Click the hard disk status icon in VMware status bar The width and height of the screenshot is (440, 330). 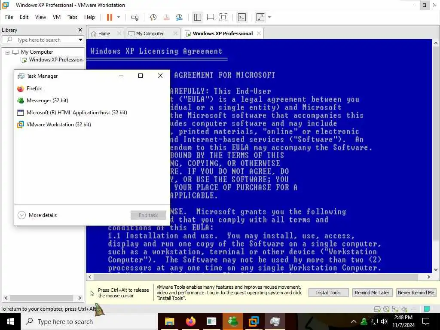coord(377,309)
